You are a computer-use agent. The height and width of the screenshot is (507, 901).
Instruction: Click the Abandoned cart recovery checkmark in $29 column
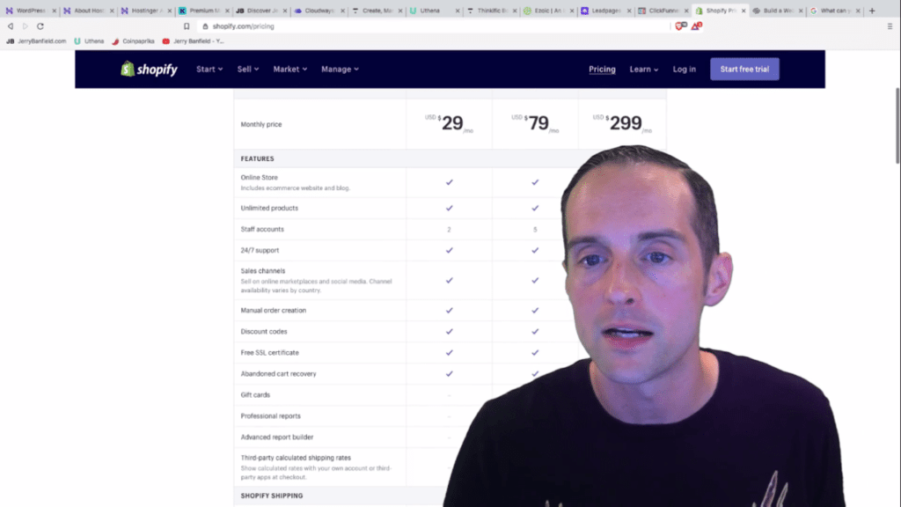pyautogui.click(x=450, y=373)
